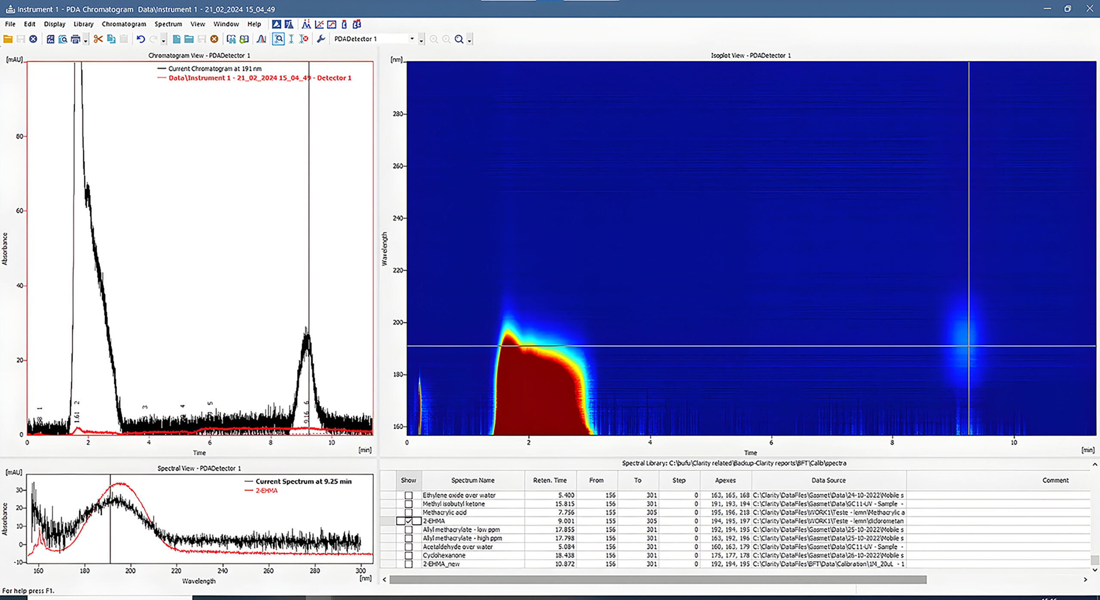Viewport: 1100px width, 600px height.
Task: Click the Reten. Time column header
Action: click(550, 480)
